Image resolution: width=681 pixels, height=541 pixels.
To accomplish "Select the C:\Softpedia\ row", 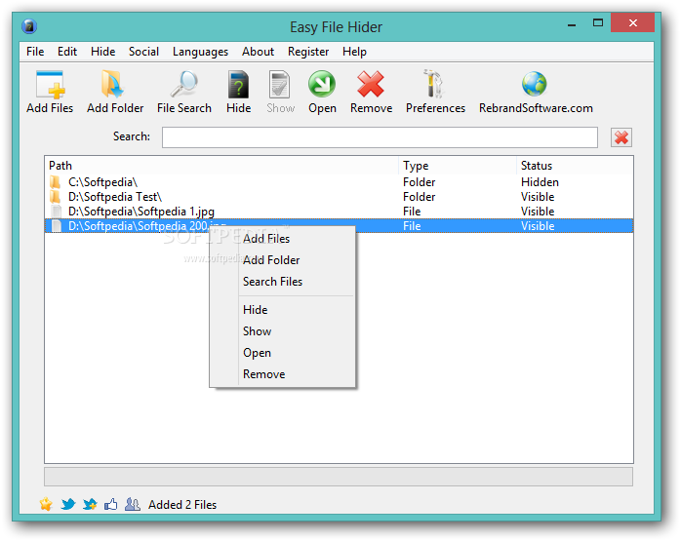I will (x=339, y=182).
